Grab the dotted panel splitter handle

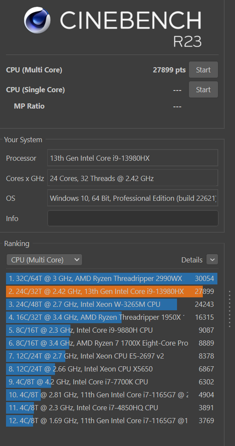230,309
